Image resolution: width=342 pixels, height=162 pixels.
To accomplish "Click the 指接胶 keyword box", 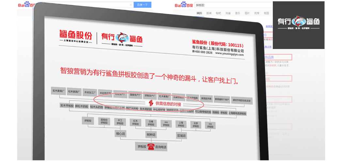I will 215,112.
